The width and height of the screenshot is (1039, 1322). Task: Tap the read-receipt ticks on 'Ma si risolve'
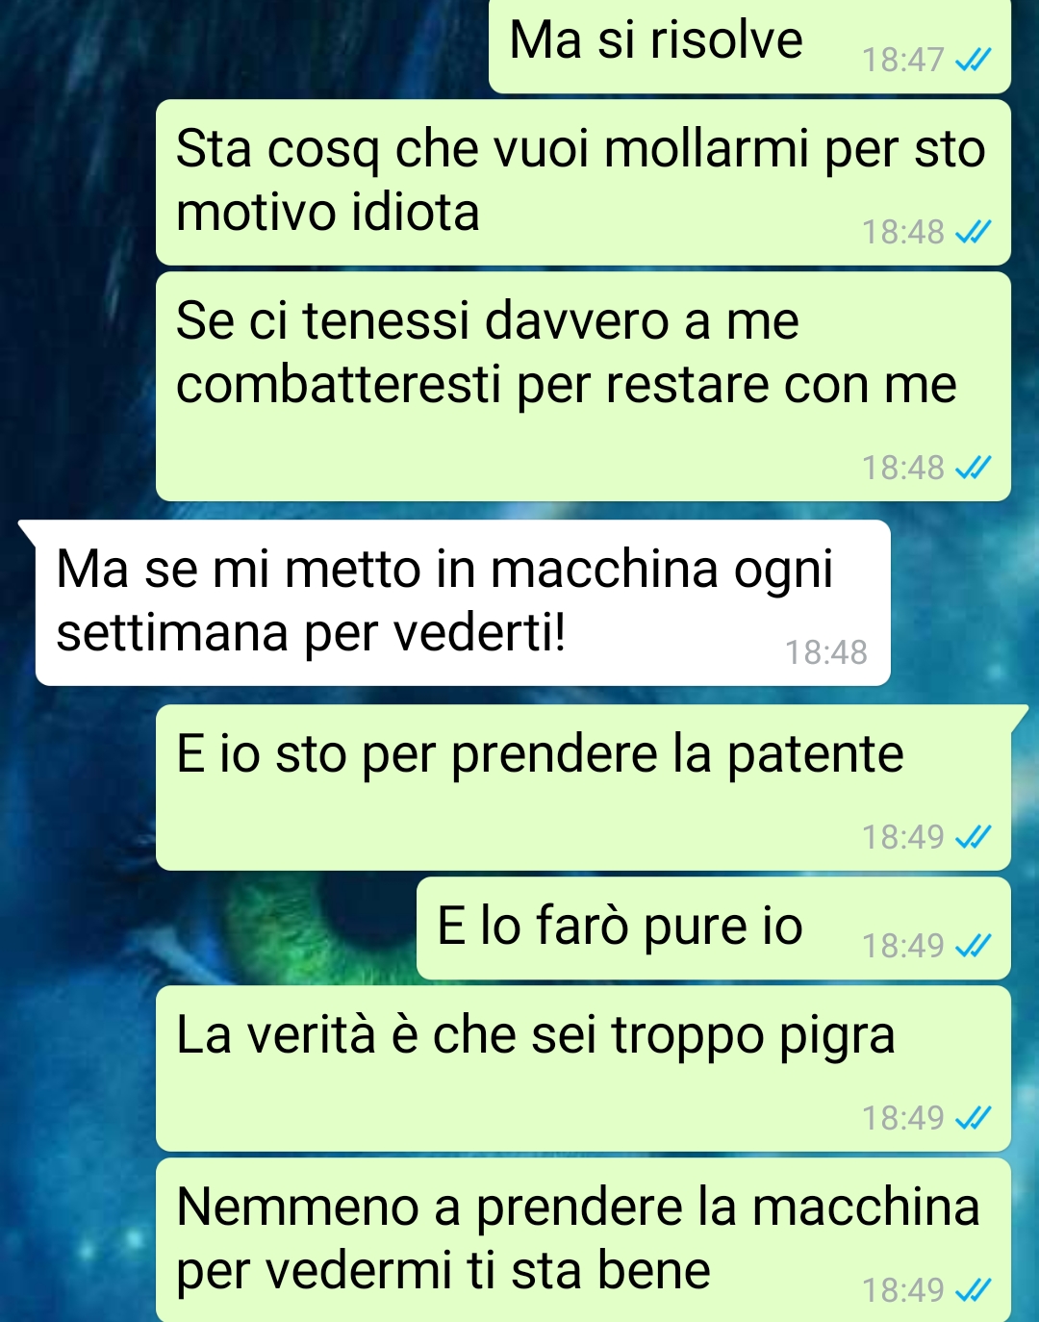(x=972, y=61)
